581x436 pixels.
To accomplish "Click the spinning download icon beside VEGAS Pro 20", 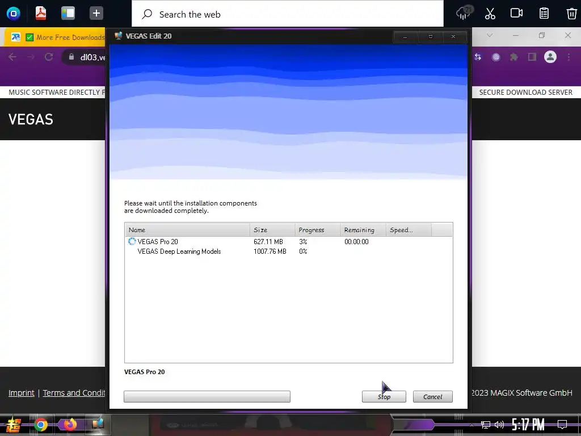I will [132, 241].
